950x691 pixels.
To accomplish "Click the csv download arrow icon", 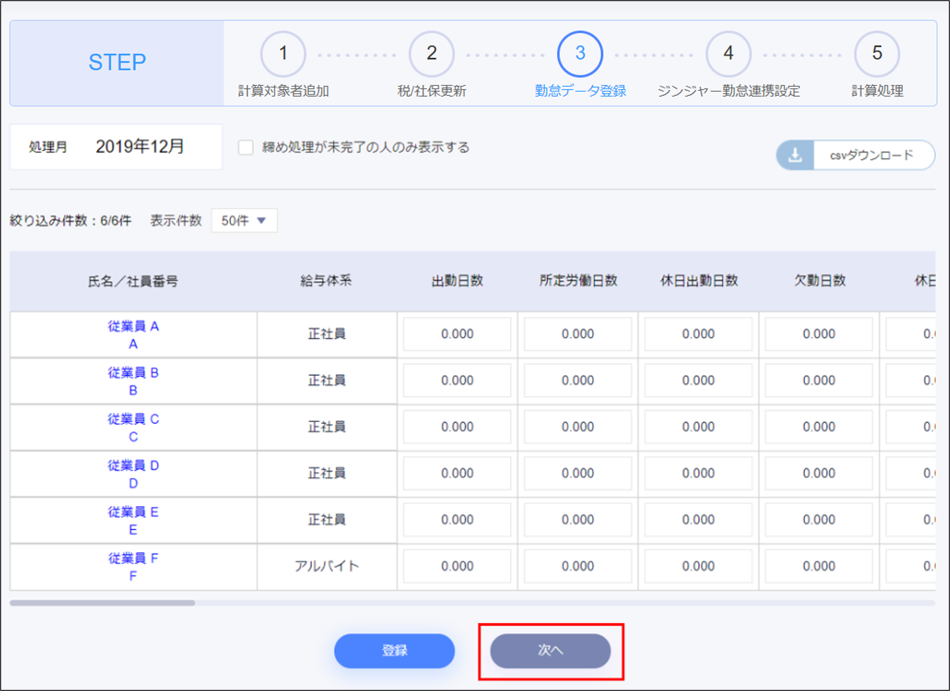I will click(x=795, y=155).
